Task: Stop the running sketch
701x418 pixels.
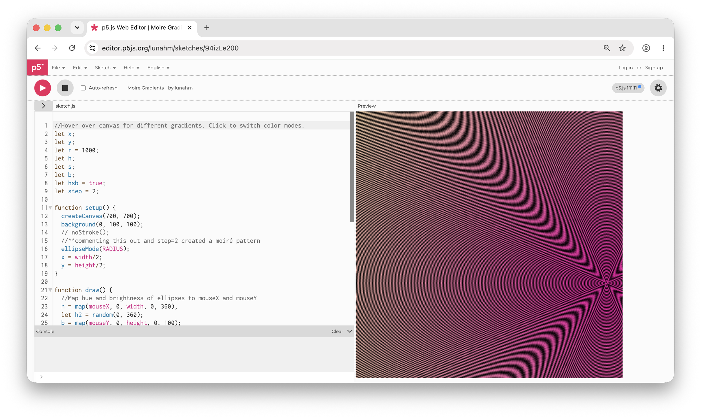Action: 65,88
